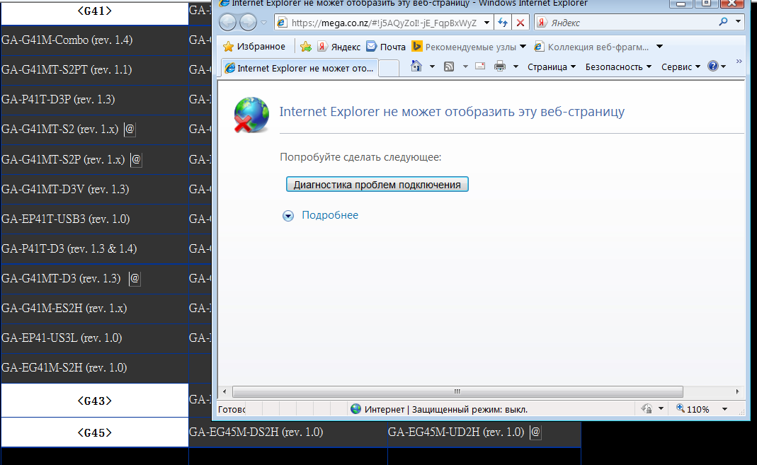757x465 pixels.
Task: Open the Home button dropdown arrow
Action: pyautogui.click(x=432, y=67)
